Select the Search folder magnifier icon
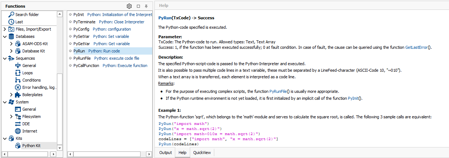Image resolution: width=449 pixels, height=158 pixels. click(11, 15)
